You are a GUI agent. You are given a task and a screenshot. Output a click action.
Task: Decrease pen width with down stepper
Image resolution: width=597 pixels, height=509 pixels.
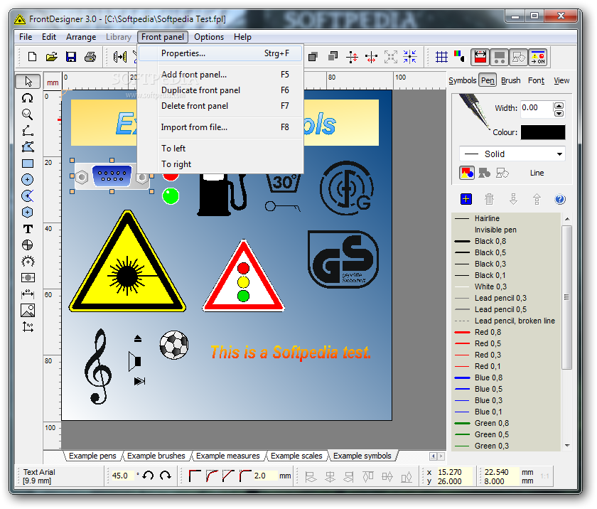(x=559, y=114)
